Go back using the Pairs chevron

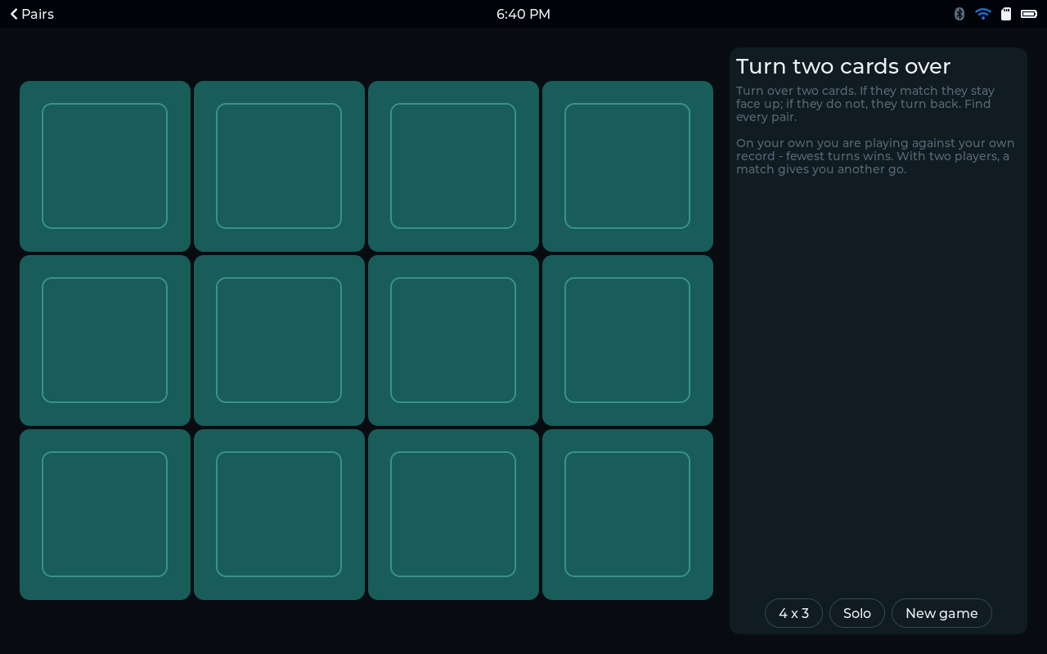[32, 14]
